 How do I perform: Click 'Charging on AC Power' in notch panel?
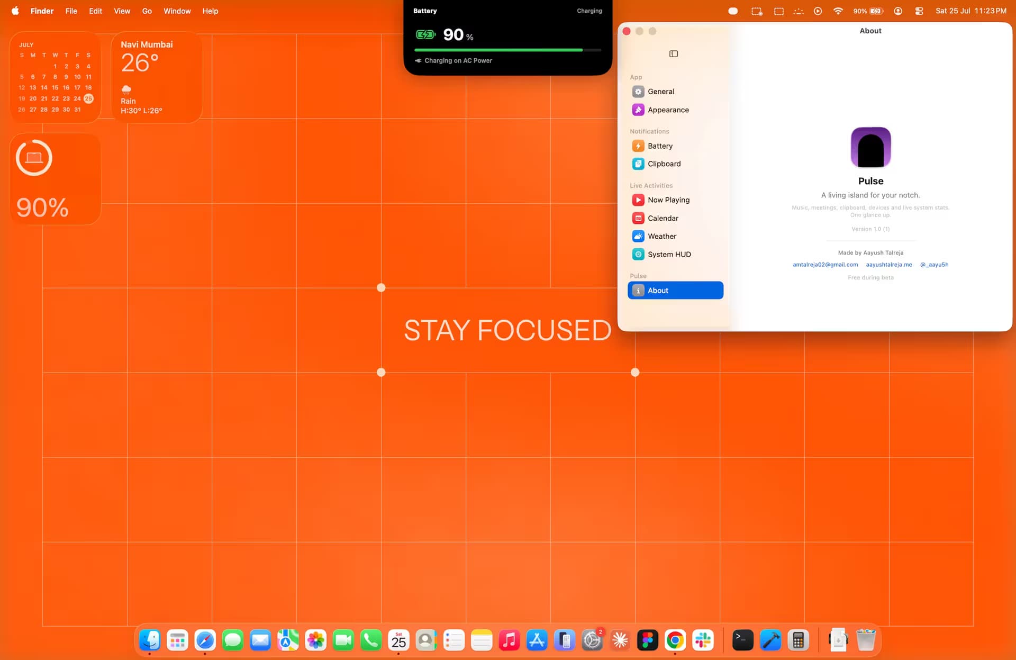click(x=458, y=61)
